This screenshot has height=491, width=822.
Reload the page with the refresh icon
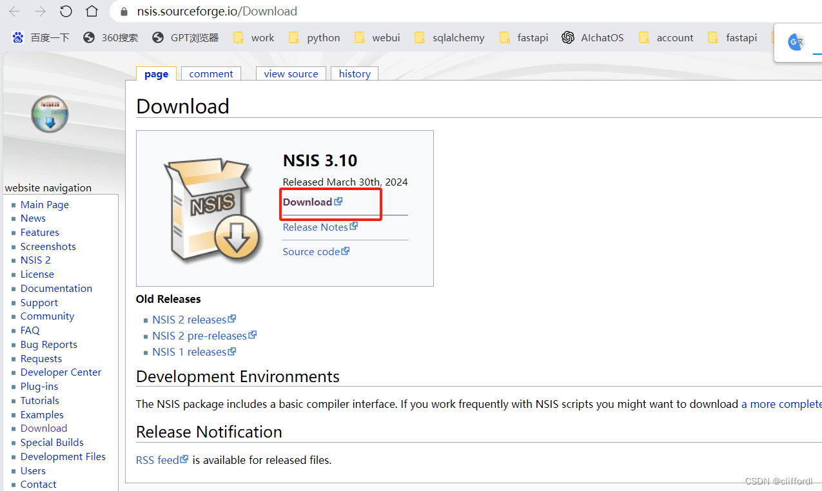tap(66, 12)
